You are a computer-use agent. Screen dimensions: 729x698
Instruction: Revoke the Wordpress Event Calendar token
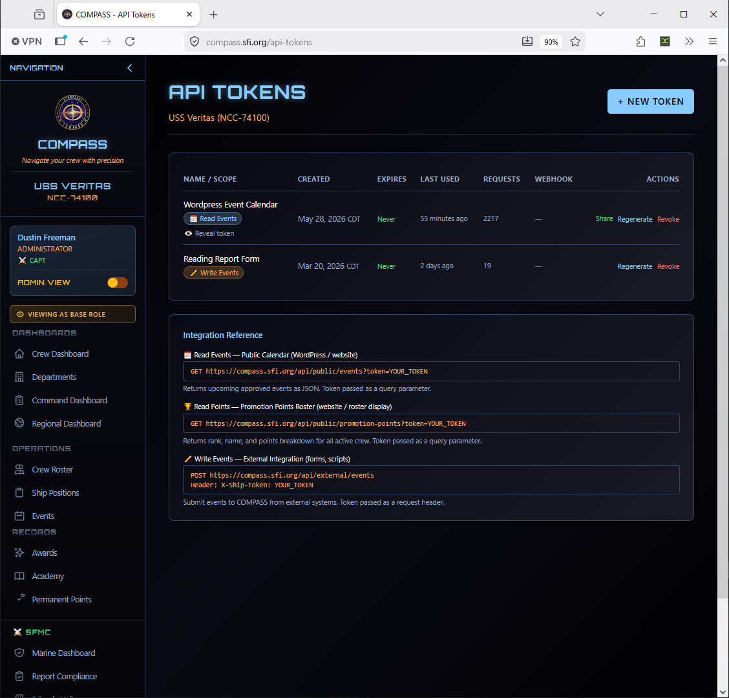click(668, 219)
